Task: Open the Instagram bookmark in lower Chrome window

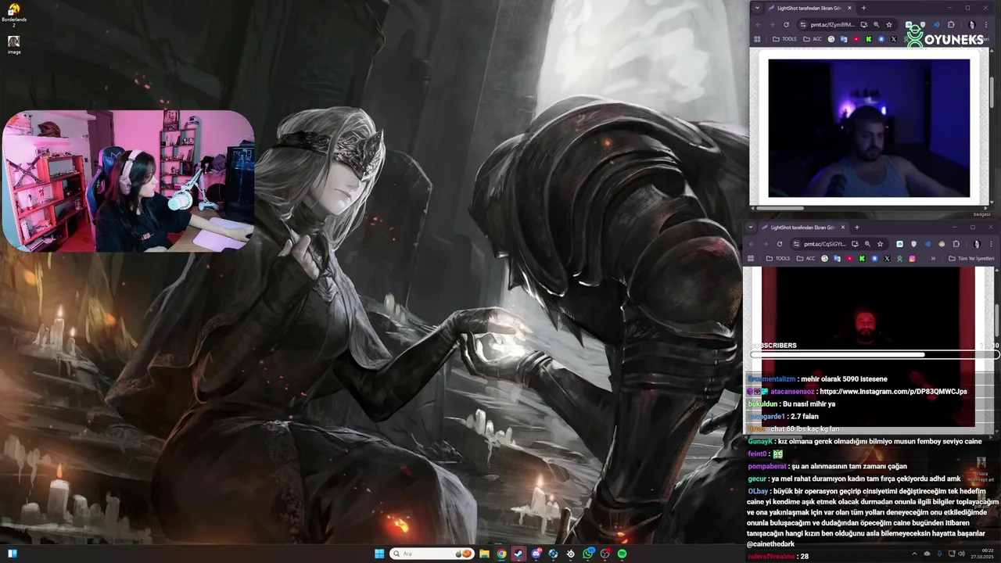Action: pos(913,259)
